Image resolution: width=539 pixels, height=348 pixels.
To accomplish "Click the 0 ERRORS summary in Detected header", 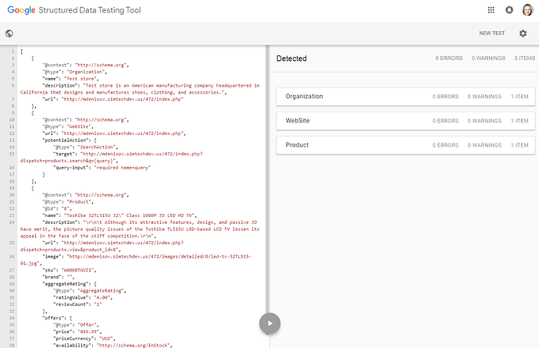I will tap(449, 59).
